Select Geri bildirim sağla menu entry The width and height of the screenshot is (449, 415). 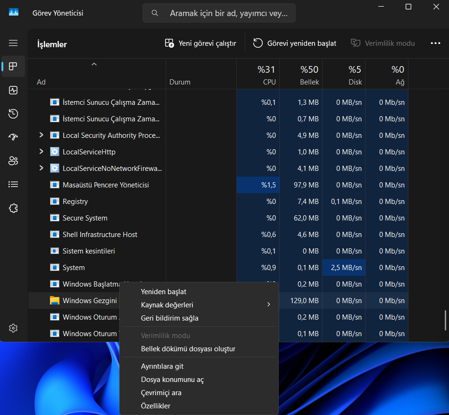coord(169,318)
